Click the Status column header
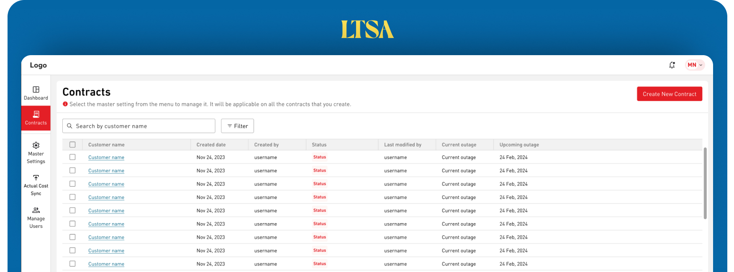 click(x=319, y=145)
